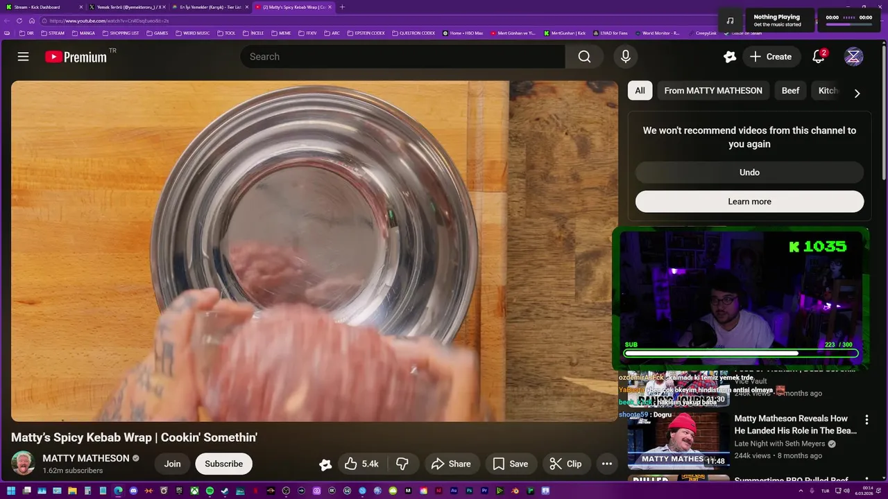Open the YouTube hamburger guide menu

[23, 57]
